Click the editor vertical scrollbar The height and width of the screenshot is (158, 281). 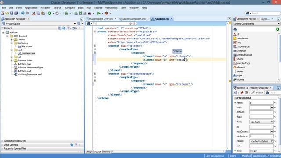point(227,86)
